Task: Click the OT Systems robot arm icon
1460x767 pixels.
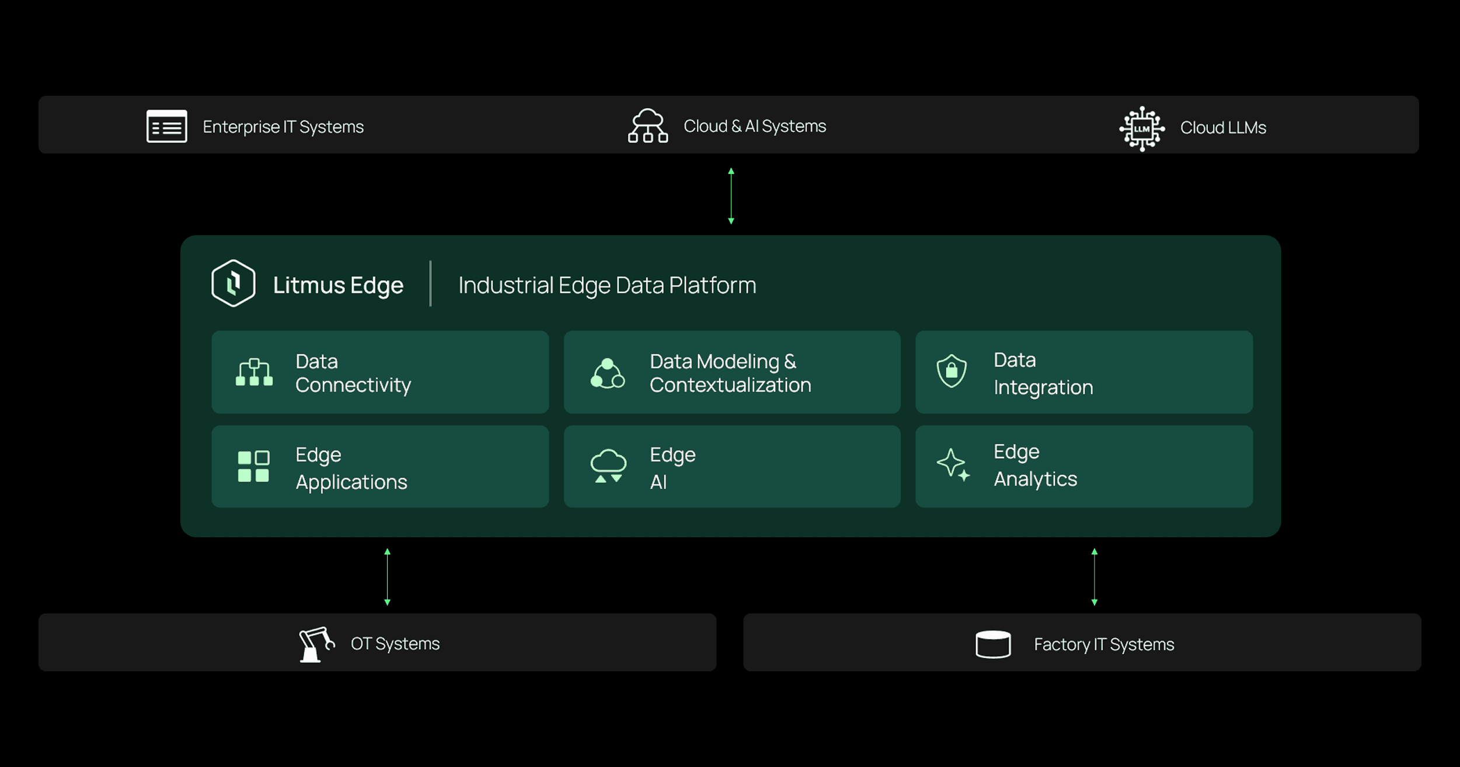Action: click(x=317, y=644)
